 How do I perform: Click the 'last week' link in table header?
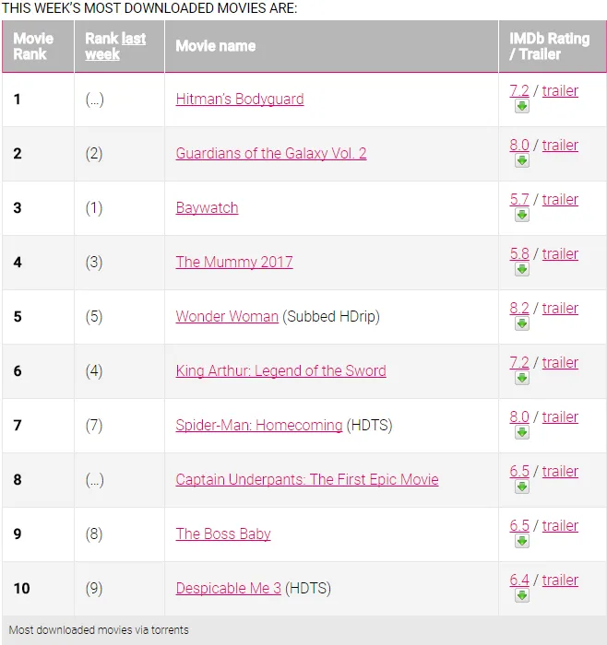[x=115, y=46]
